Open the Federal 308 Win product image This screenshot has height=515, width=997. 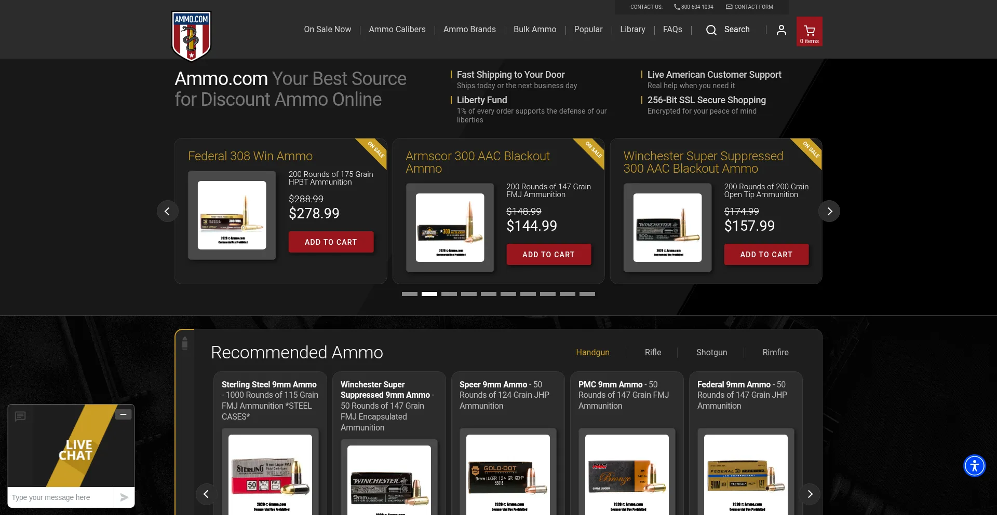click(232, 215)
